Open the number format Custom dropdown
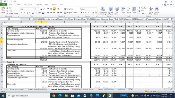This screenshot has width=175, height=98. 96,9
